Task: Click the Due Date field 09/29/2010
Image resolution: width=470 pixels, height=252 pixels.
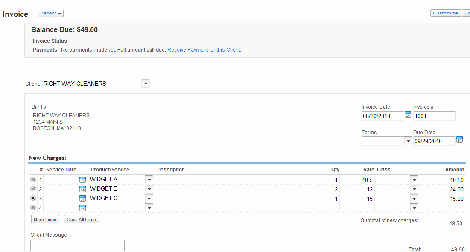Action: pyautogui.click(x=434, y=141)
